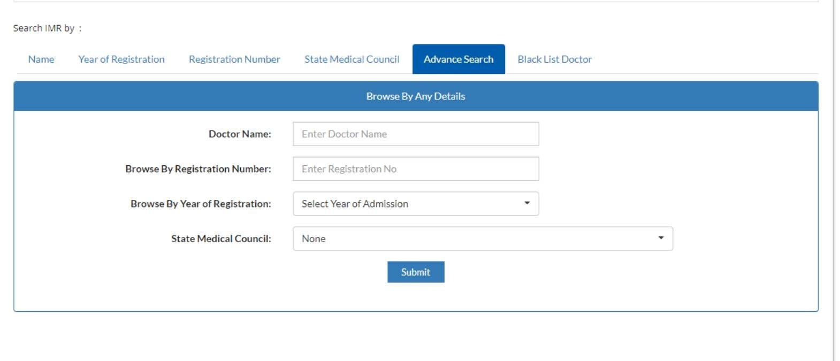Click the Enter Registration No field
Viewport: 840px width, 361px height.
tap(416, 169)
